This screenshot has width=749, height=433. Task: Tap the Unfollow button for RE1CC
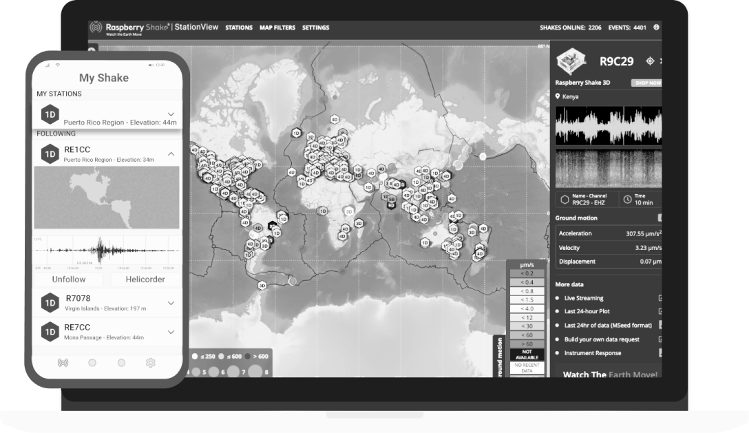point(69,279)
